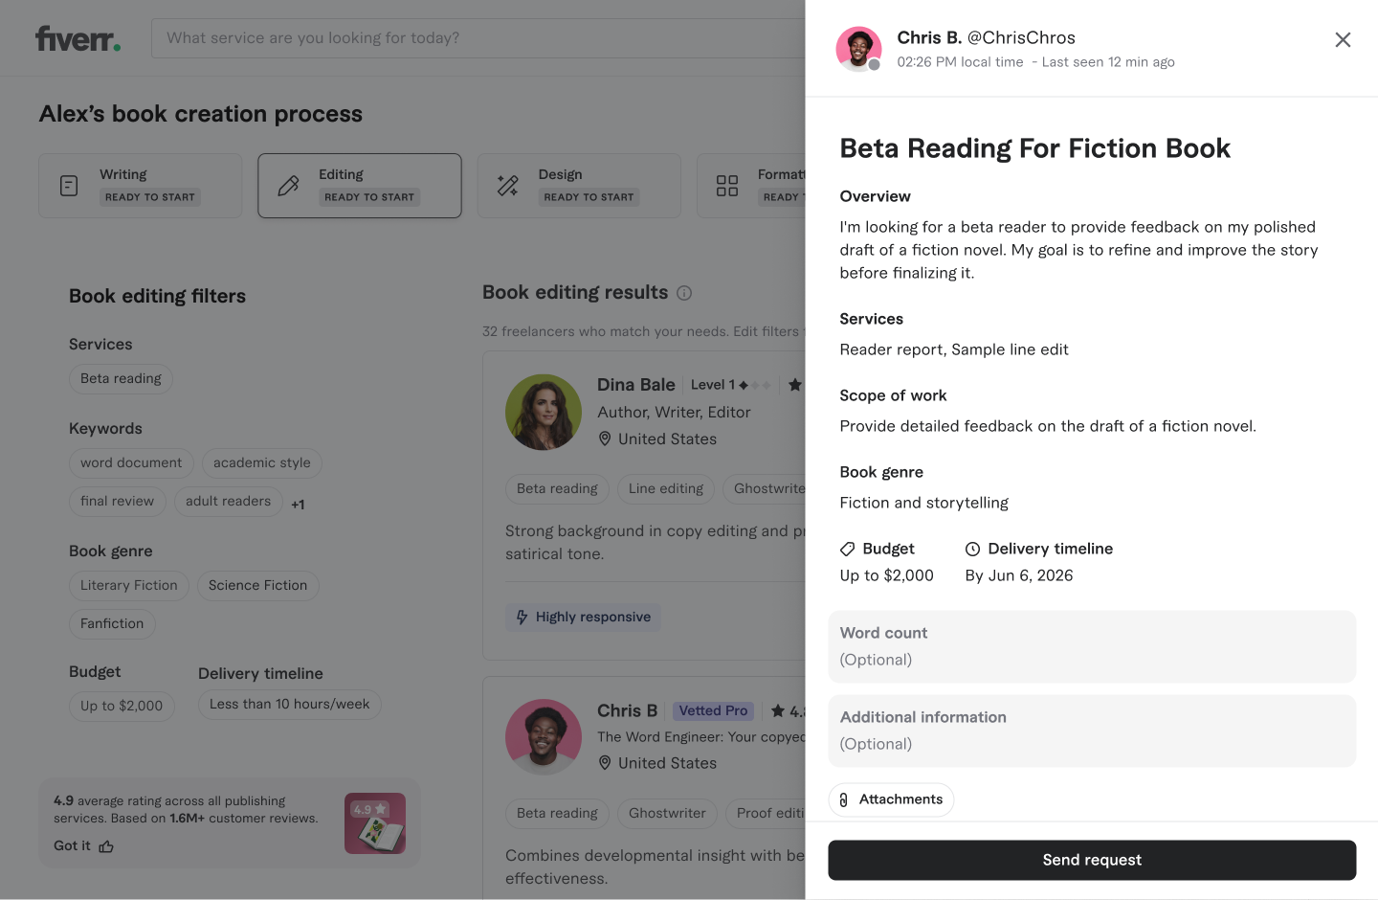Open the Less than 10 hours/week filter
The height and width of the screenshot is (900, 1378).
click(x=289, y=705)
